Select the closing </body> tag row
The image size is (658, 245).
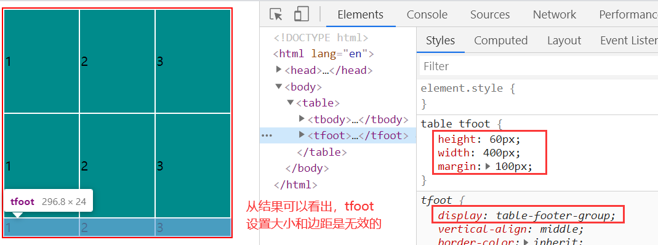tap(307, 168)
